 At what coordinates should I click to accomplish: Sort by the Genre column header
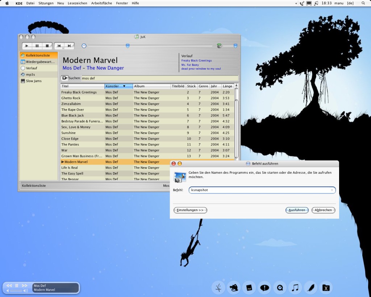tap(203, 86)
